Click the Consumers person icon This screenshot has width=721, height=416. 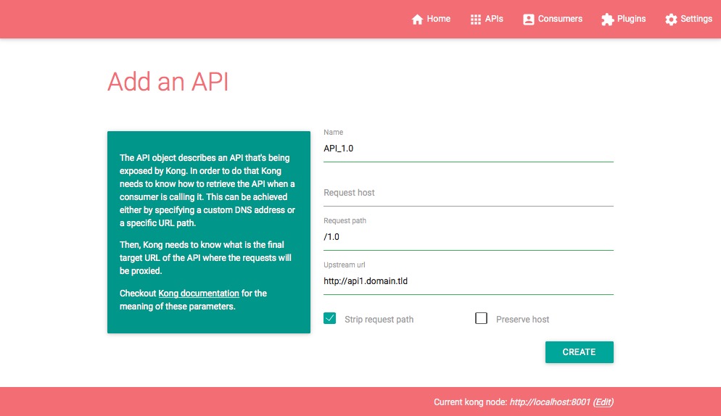click(529, 20)
